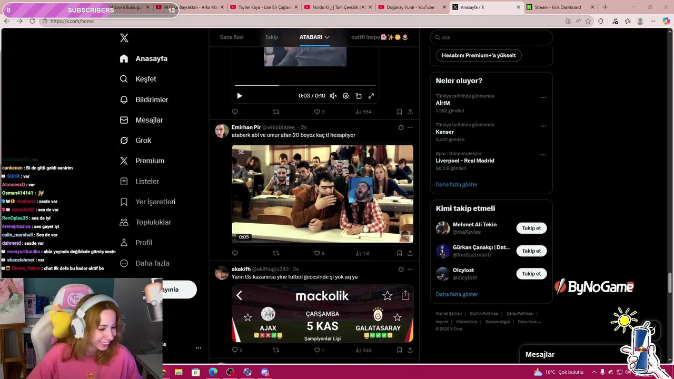
Task: Bookmark the top video post
Action: pos(400,112)
